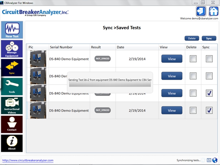Image resolution: width=220 pixels, height=165 pixels.
Task: Open the Tools section
Action: coord(12,87)
